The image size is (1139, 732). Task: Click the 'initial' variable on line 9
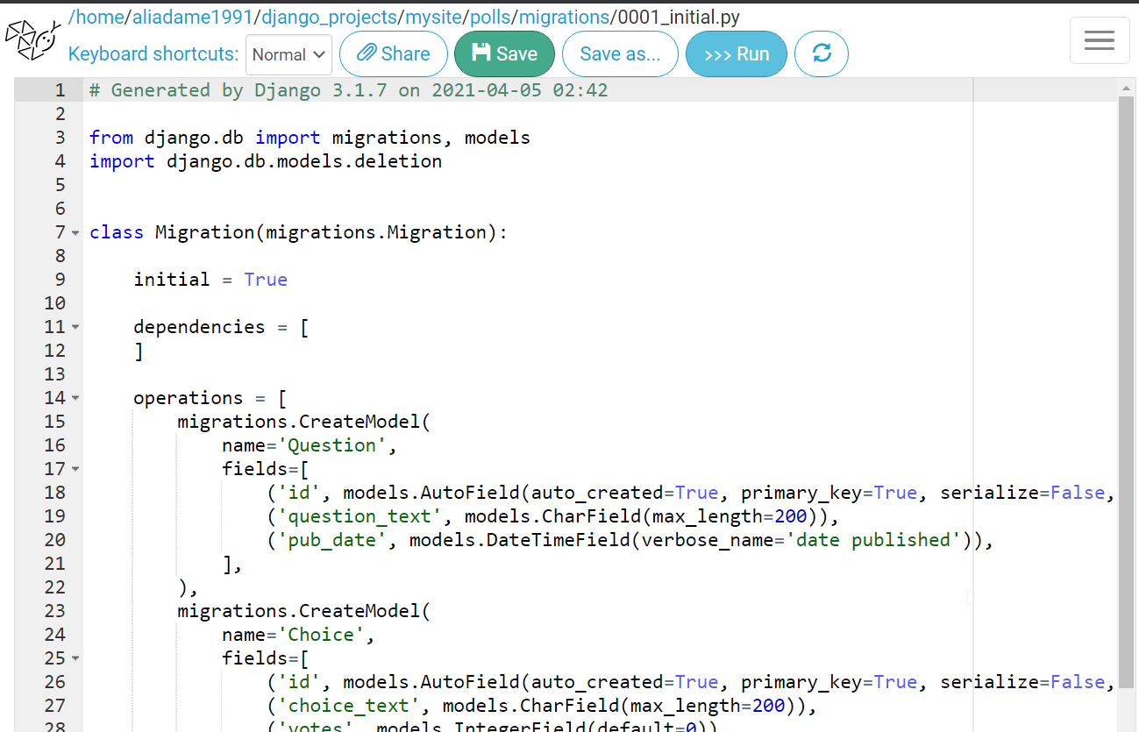pos(172,280)
